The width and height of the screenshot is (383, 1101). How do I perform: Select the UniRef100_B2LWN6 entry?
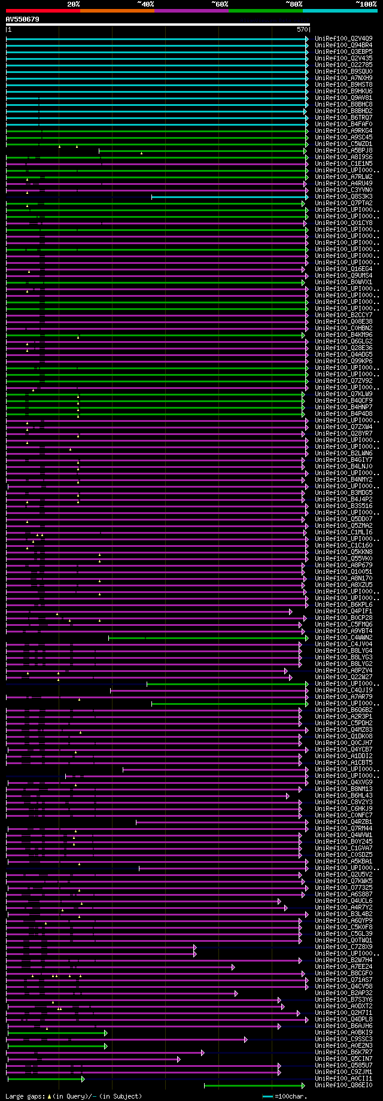(x=344, y=453)
